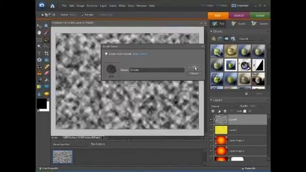
Task: Open the Enhance menu
Action: click(92, 6)
